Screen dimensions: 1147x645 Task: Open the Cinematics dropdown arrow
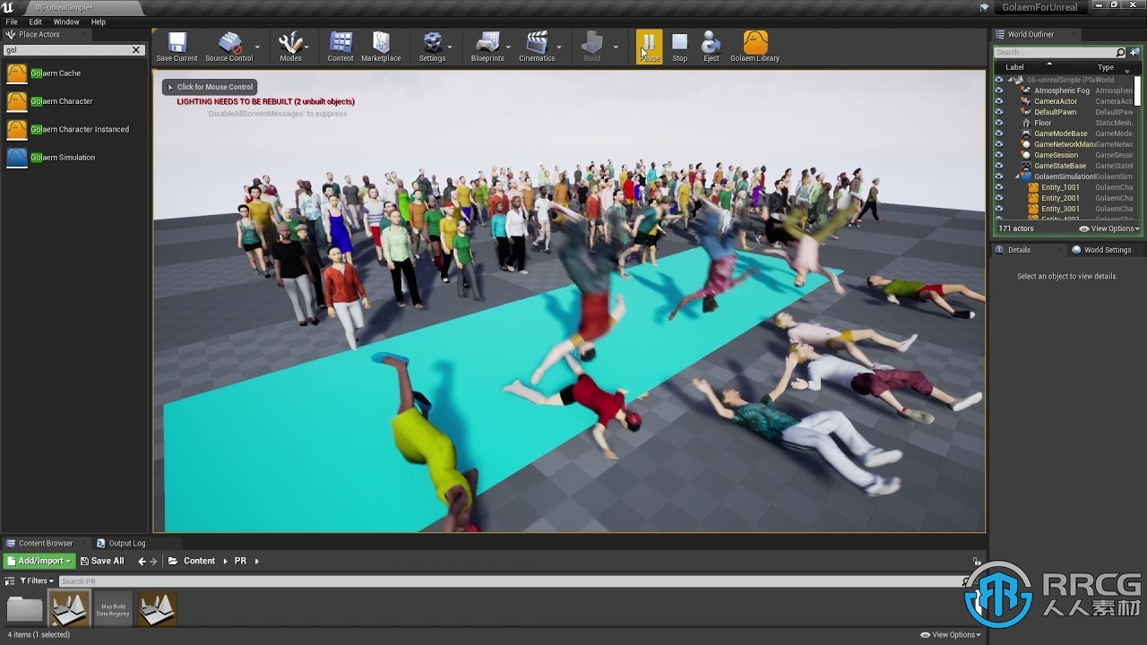point(559,47)
